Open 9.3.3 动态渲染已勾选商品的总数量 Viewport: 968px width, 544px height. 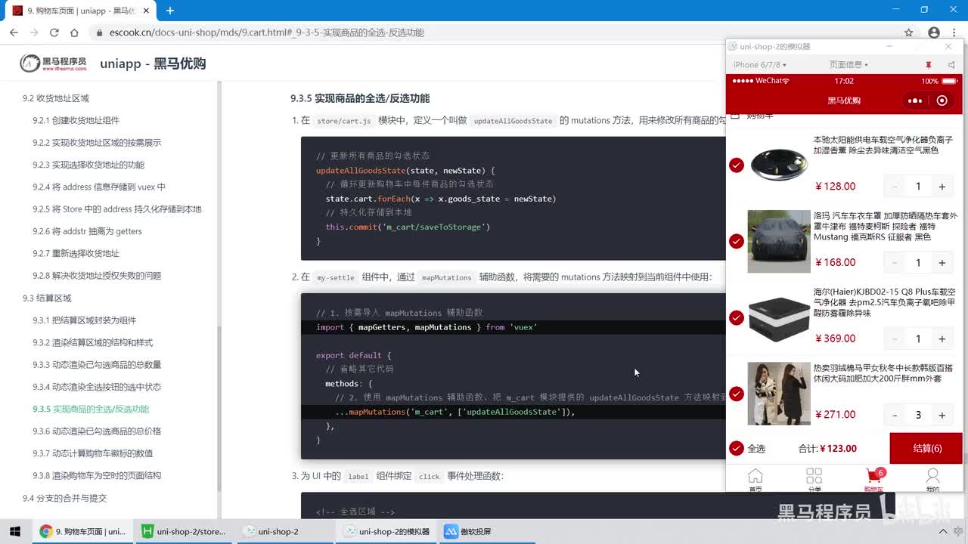[97, 365]
